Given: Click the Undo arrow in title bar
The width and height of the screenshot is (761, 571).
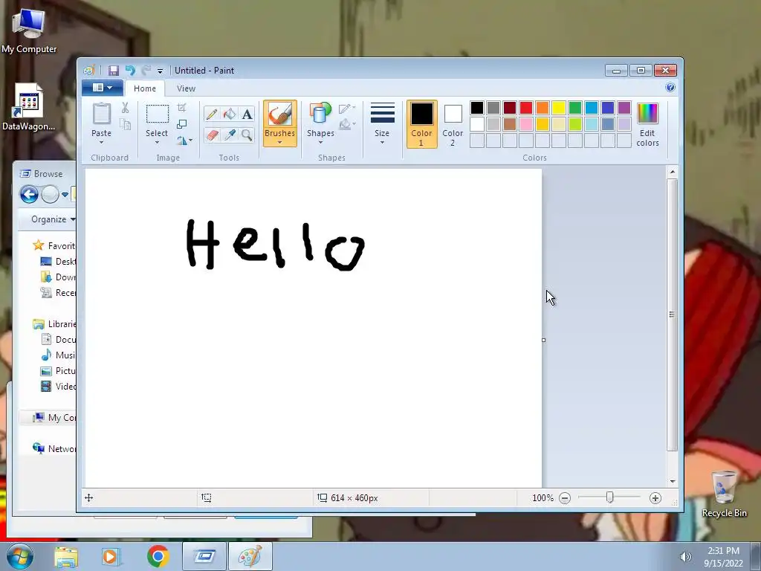Looking at the screenshot, I should [x=130, y=71].
